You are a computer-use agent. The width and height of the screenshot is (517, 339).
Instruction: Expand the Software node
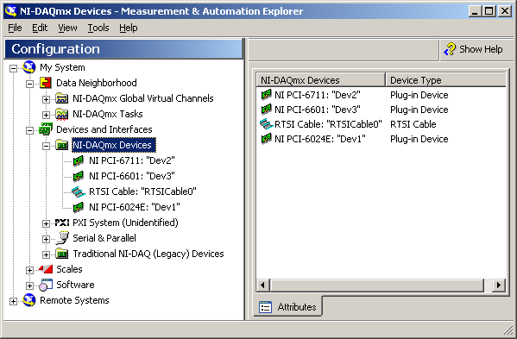pos(29,286)
